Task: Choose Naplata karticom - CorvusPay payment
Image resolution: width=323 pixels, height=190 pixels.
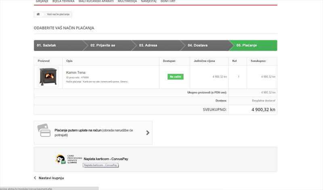Action: 106,159
